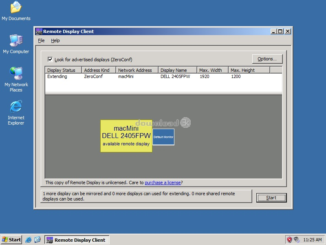The width and height of the screenshot is (326, 245).
Task: Sort by Network Address column header
Action: (x=137, y=70)
